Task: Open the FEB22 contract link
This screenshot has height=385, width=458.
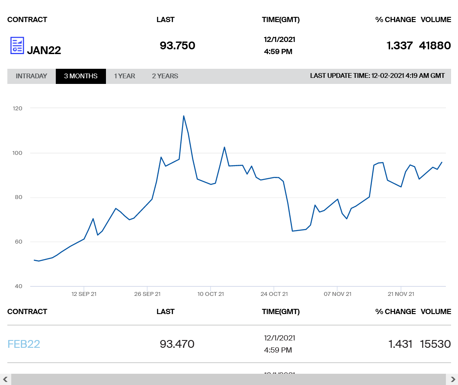Action: tap(24, 344)
